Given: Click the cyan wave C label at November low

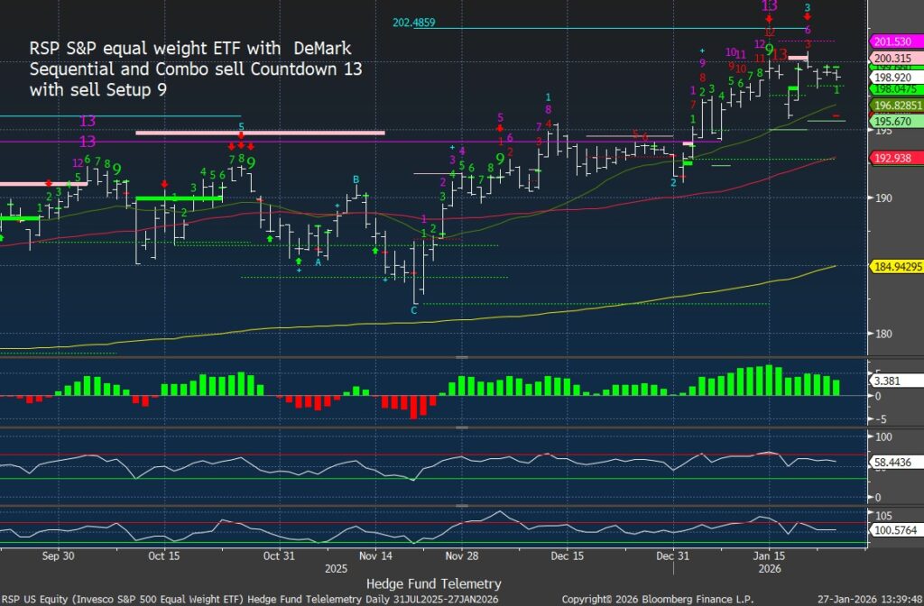Looking at the screenshot, I should tap(413, 310).
